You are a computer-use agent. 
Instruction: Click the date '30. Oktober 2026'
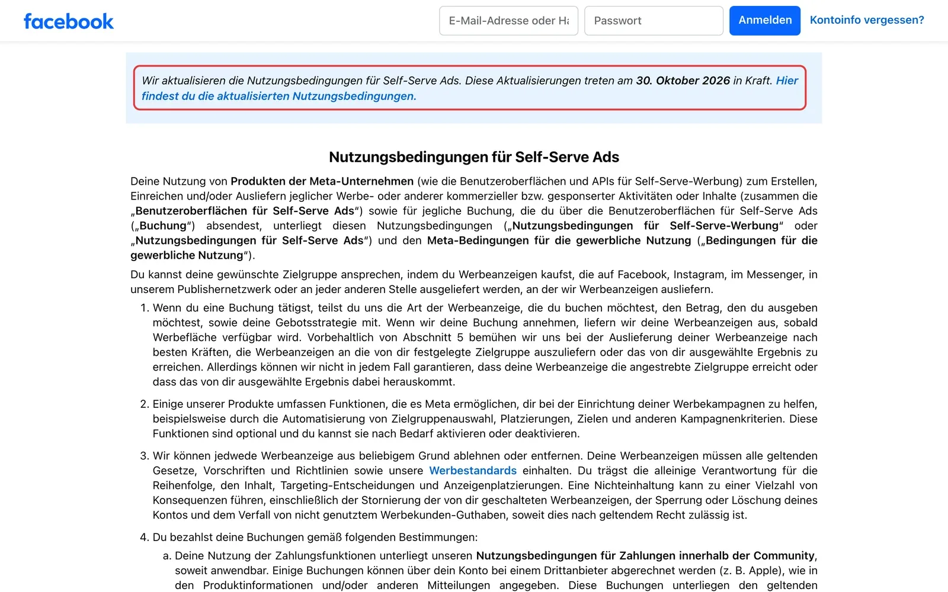pyautogui.click(x=683, y=81)
